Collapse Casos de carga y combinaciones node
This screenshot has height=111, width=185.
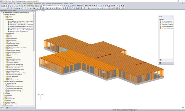[3, 81]
